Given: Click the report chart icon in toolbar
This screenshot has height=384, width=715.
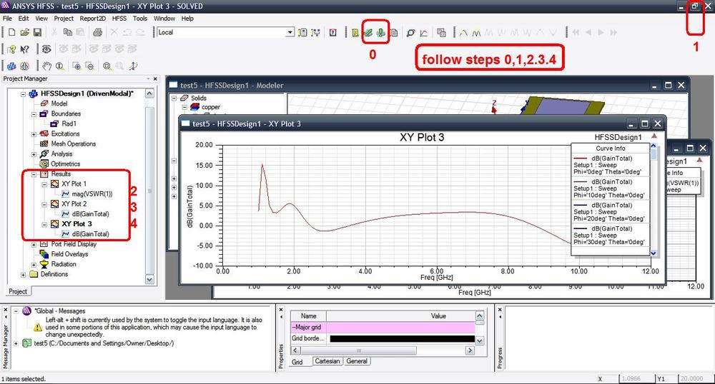Looking at the screenshot, I should [x=423, y=33].
